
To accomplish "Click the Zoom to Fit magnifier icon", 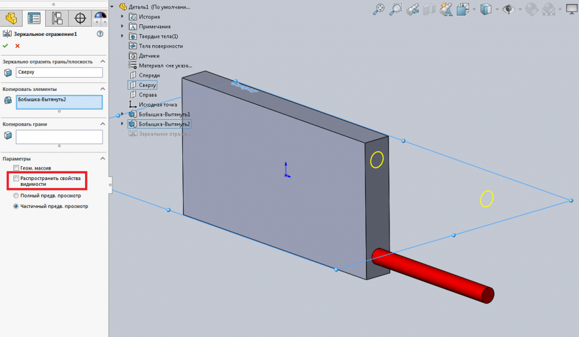I will click(379, 9).
